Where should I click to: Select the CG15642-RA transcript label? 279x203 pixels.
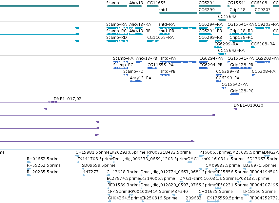click(x=231, y=51)
